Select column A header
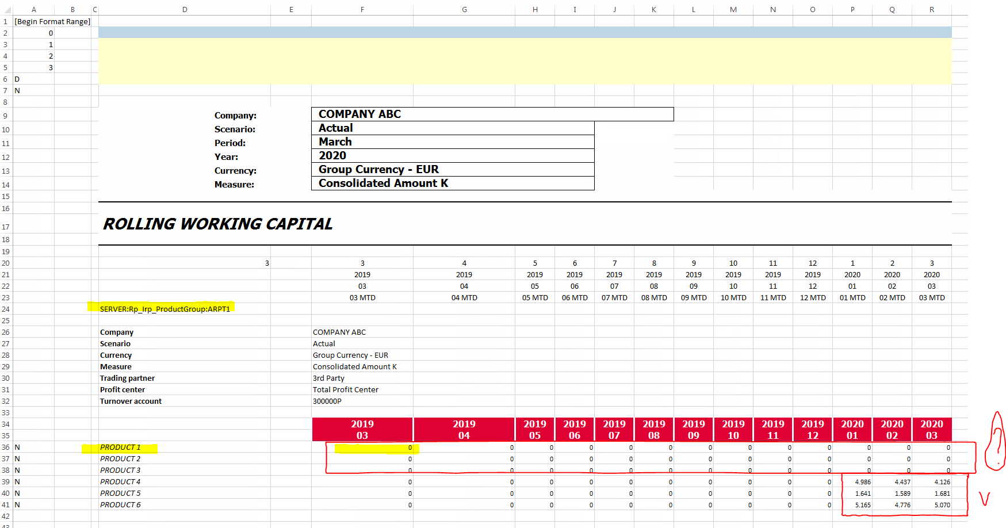Image resolution: width=1006 pixels, height=528 pixels. pyautogui.click(x=34, y=9)
